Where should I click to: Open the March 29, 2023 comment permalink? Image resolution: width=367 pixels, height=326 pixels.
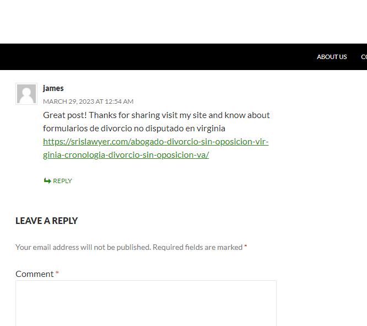pos(88,101)
